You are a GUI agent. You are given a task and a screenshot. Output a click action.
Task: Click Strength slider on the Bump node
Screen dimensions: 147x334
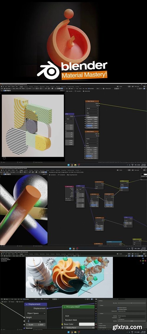click(x=128, y=222)
